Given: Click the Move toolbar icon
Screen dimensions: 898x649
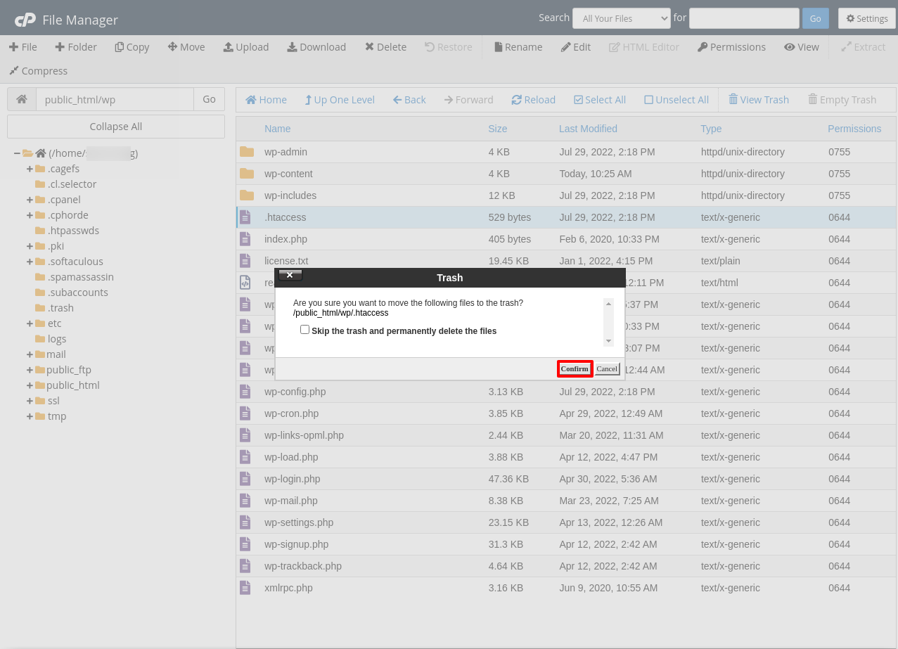Looking at the screenshot, I should (x=186, y=47).
